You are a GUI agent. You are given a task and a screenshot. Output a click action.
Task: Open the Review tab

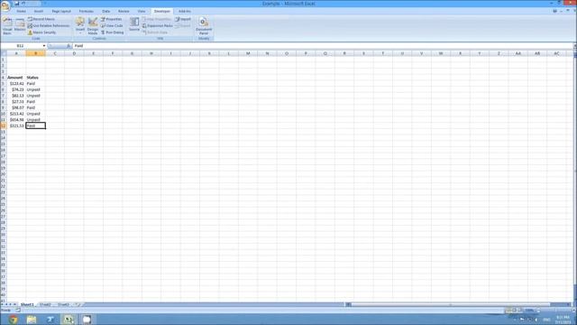(124, 12)
